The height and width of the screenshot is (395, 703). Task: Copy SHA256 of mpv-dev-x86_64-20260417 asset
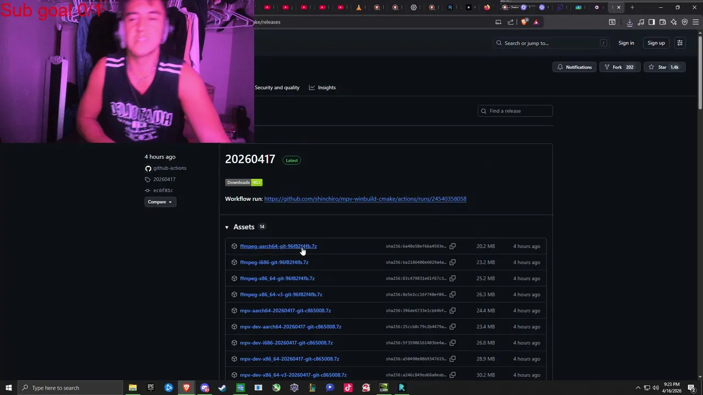[x=453, y=359]
